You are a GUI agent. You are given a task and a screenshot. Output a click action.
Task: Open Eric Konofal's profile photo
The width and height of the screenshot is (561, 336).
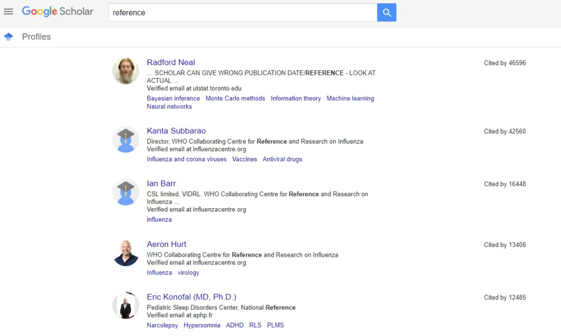pos(125,305)
